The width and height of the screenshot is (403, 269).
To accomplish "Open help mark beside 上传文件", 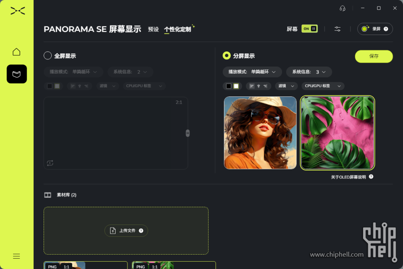I will pos(141,231).
